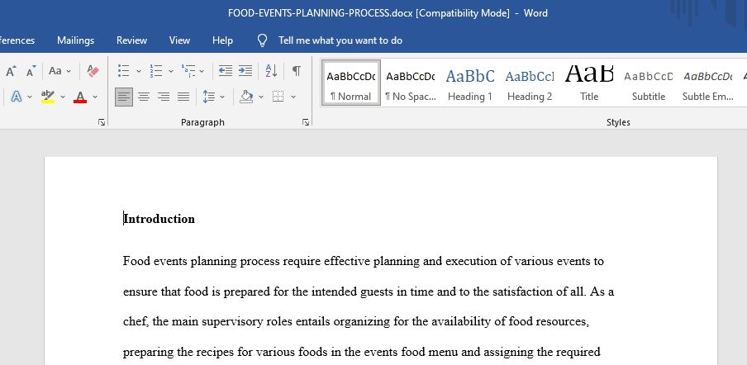Click the Text Effects outlined A icon
Viewport: 747px width, 365px height.
pos(17,97)
